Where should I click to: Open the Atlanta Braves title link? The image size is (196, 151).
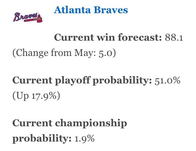pyautogui.click(x=91, y=10)
